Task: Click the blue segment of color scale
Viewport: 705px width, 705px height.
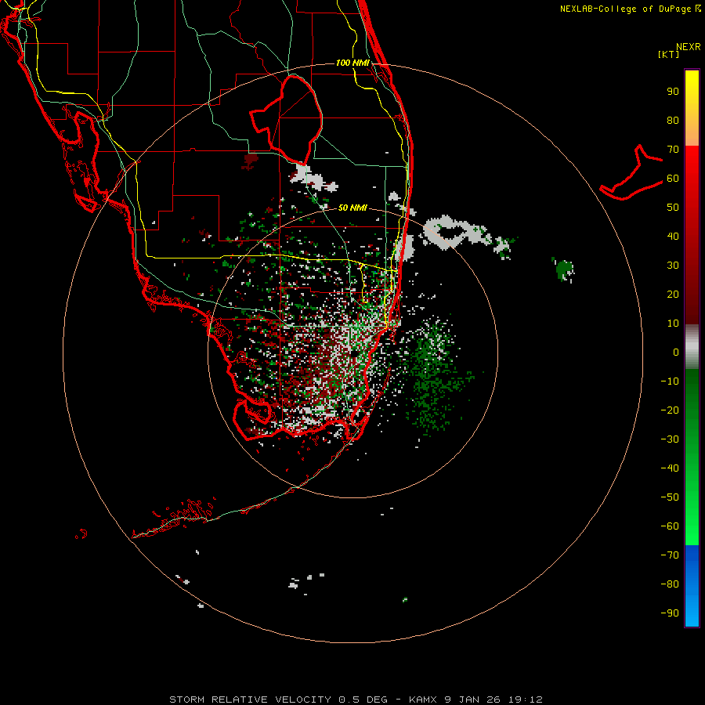Action: pyautogui.click(x=692, y=585)
